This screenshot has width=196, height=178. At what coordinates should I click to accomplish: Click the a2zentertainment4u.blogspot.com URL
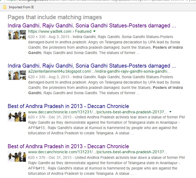(99, 71)
